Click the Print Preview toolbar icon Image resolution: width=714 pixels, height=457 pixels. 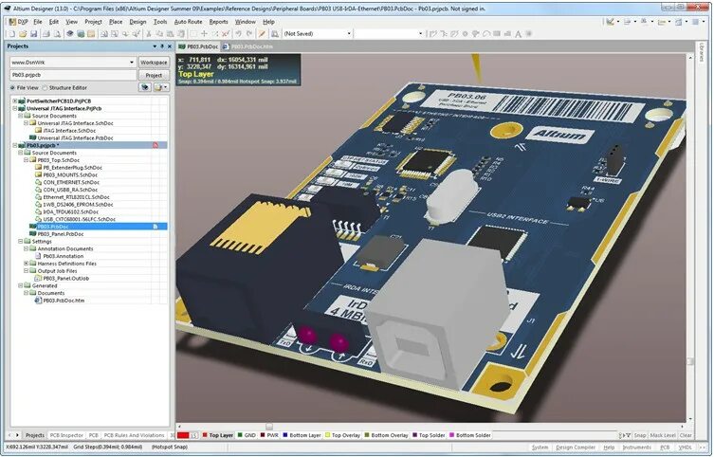click(57, 34)
